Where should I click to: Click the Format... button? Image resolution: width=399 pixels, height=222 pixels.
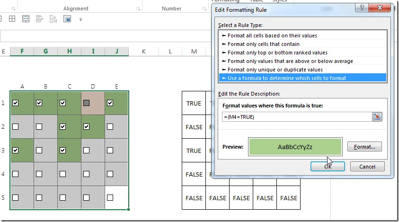click(364, 147)
